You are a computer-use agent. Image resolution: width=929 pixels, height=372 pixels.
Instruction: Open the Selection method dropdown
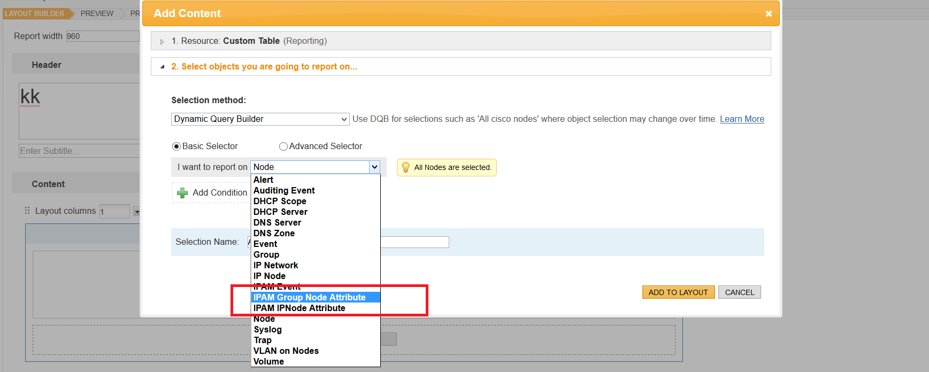click(260, 119)
